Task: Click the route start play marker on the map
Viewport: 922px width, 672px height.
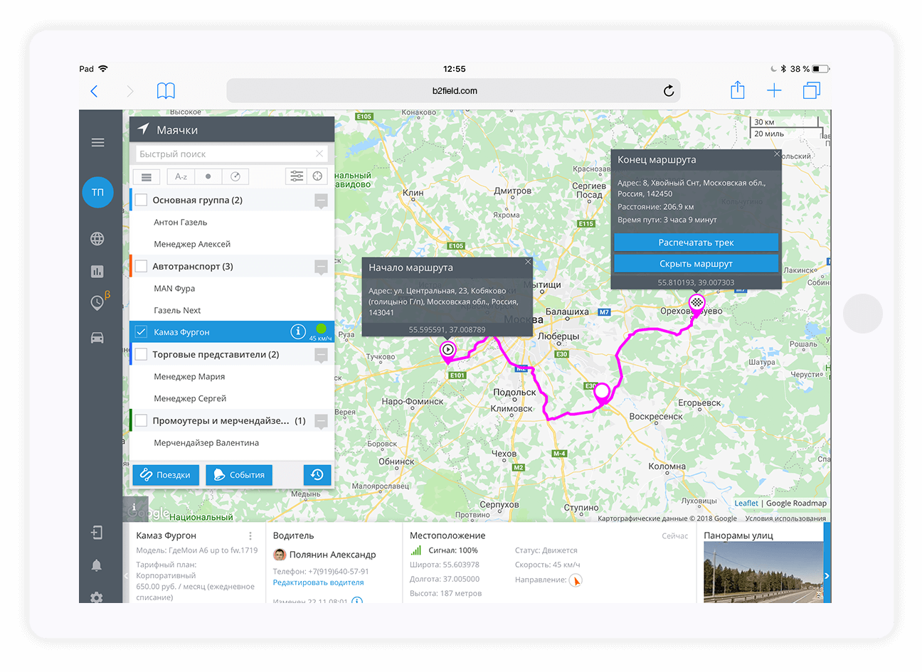Action: pos(447,351)
